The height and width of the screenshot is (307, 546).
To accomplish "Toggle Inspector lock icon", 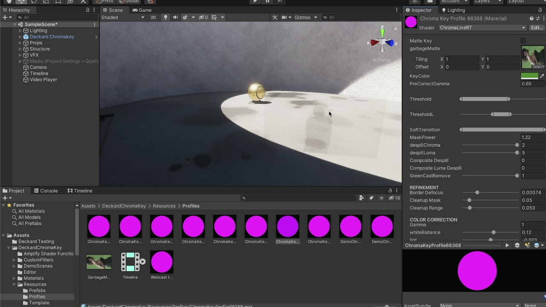I will pos(540,10).
